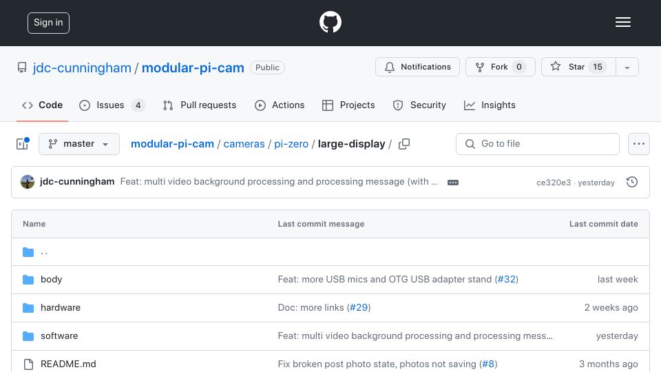661x372 pixels.
Task: Click the '3 months ago' commit date
Action: pos(608,364)
